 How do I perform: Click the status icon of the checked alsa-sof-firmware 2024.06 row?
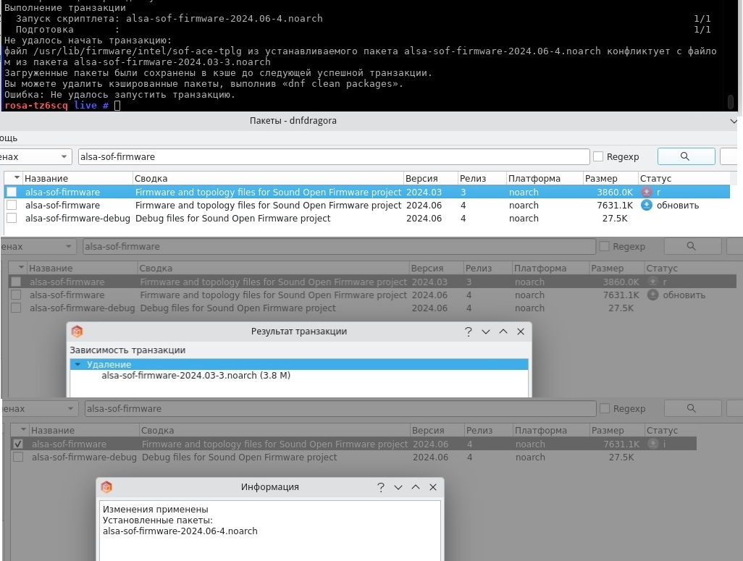click(654, 444)
